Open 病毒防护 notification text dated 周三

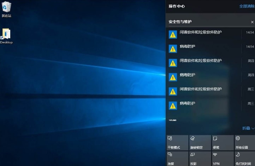click(x=187, y=103)
